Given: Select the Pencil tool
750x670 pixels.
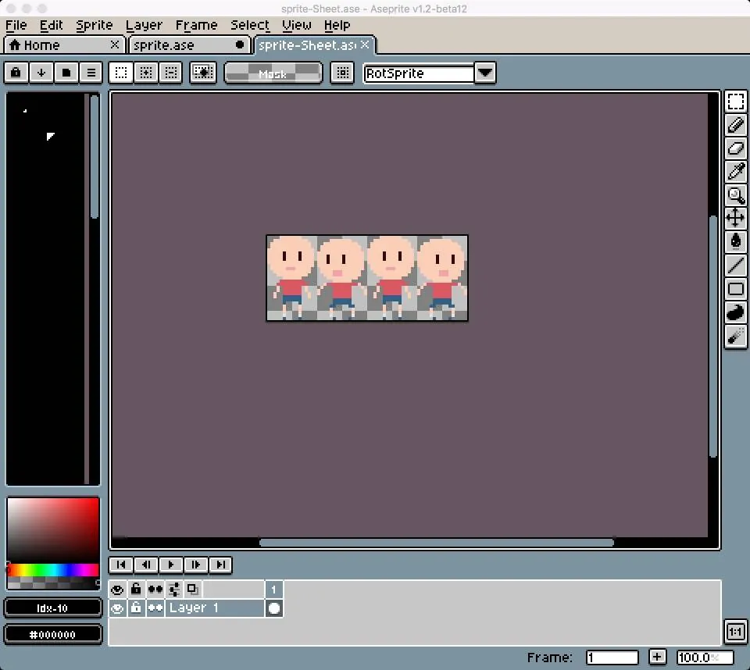Looking at the screenshot, I should tap(736, 125).
